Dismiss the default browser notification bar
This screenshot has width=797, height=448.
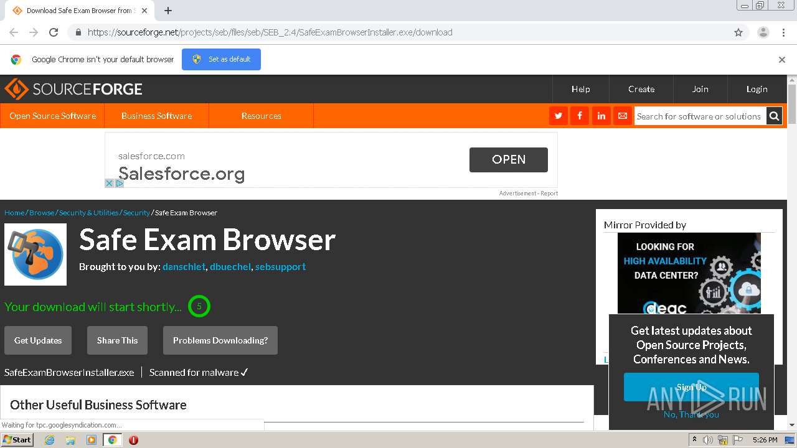point(782,60)
